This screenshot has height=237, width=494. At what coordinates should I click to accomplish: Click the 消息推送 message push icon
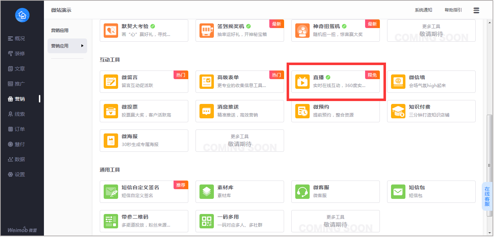206,111
